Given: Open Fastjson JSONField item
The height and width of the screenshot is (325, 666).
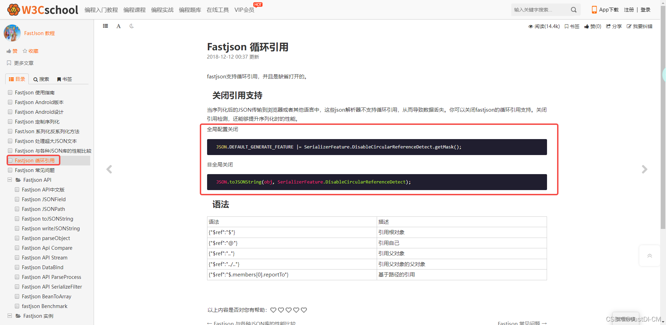Looking at the screenshot, I should coord(44,199).
